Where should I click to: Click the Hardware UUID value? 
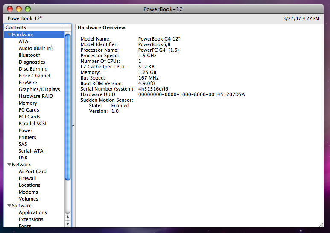click(192, 94)
